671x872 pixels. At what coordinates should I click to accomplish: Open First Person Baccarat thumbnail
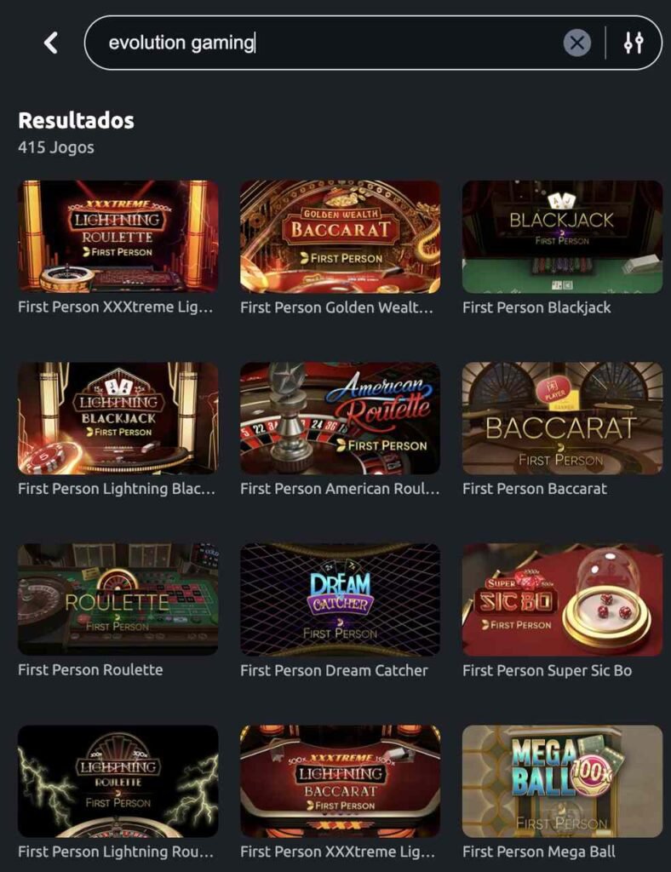[563, 418]
